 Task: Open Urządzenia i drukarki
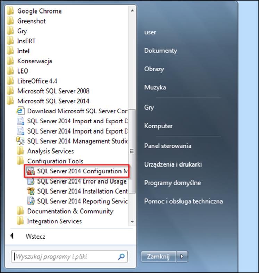tap(173, 164)
